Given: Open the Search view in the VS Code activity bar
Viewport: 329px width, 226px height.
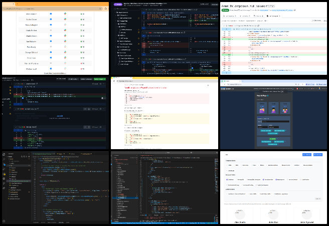Looking at the screenshot, I should pyautogui.click(x=4, y=159).
